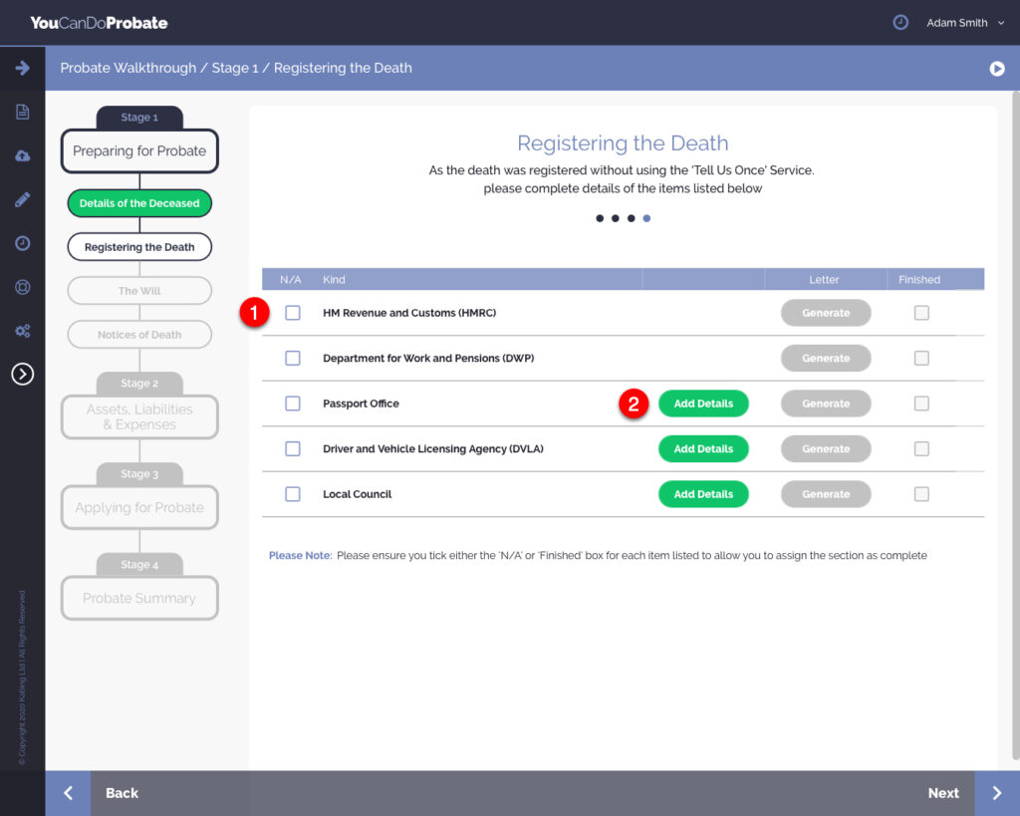The width and height of the screenshot is (1020, 816).
Task: Click the document icon in the left sidebar
Action: [x=22, y=112]
